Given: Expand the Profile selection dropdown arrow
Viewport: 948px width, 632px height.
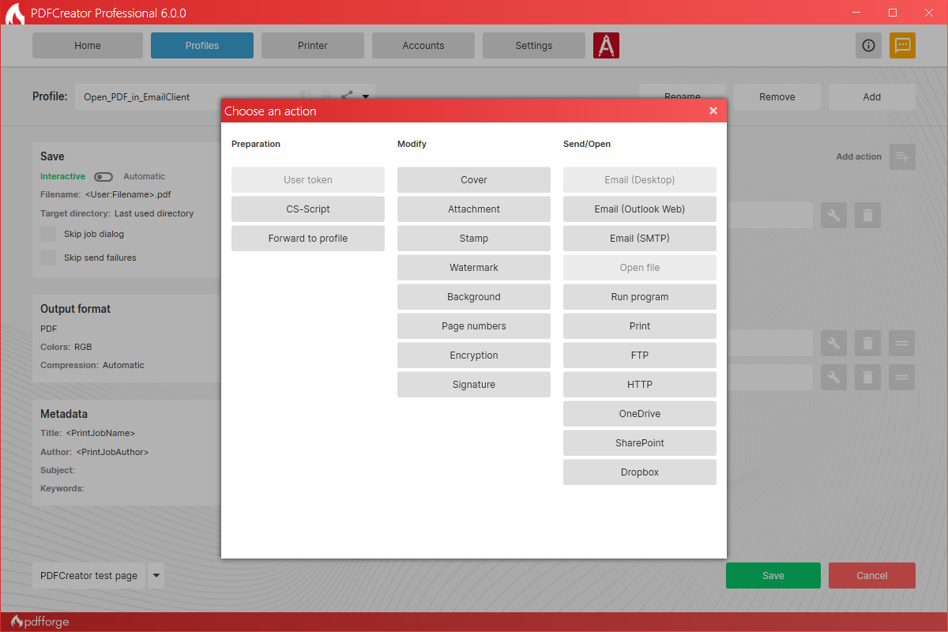Looking at the screenshot, I should coord(366,97).
